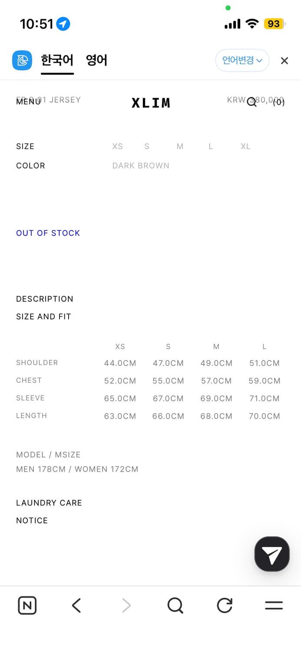The image size is (301, 652).
Task: Select size XS option
Action: click(x=118, y=146)
